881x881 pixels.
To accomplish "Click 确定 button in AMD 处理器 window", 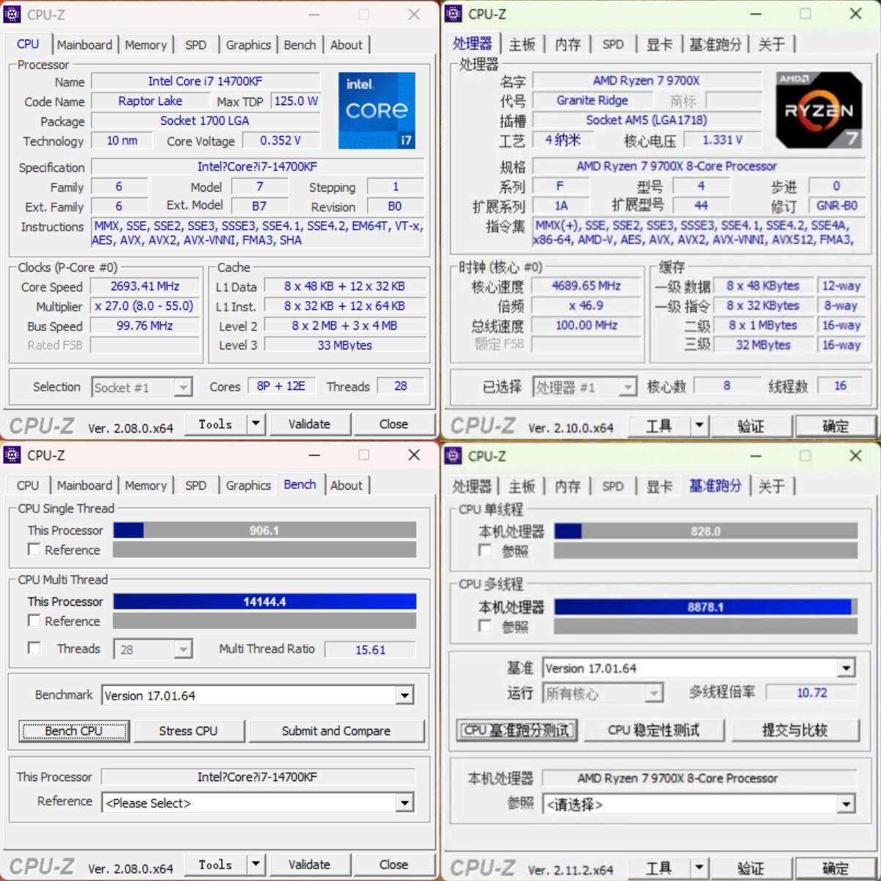I will [x=835, y=426].
